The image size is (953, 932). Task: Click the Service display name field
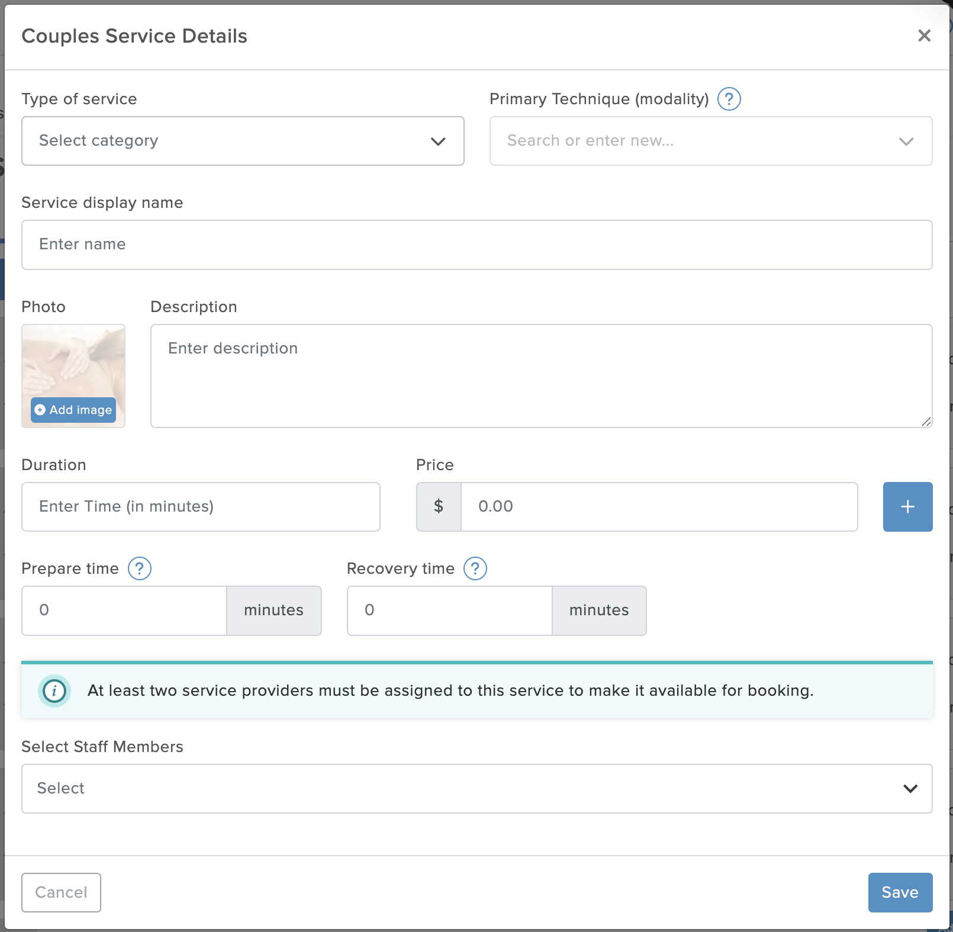477,245
